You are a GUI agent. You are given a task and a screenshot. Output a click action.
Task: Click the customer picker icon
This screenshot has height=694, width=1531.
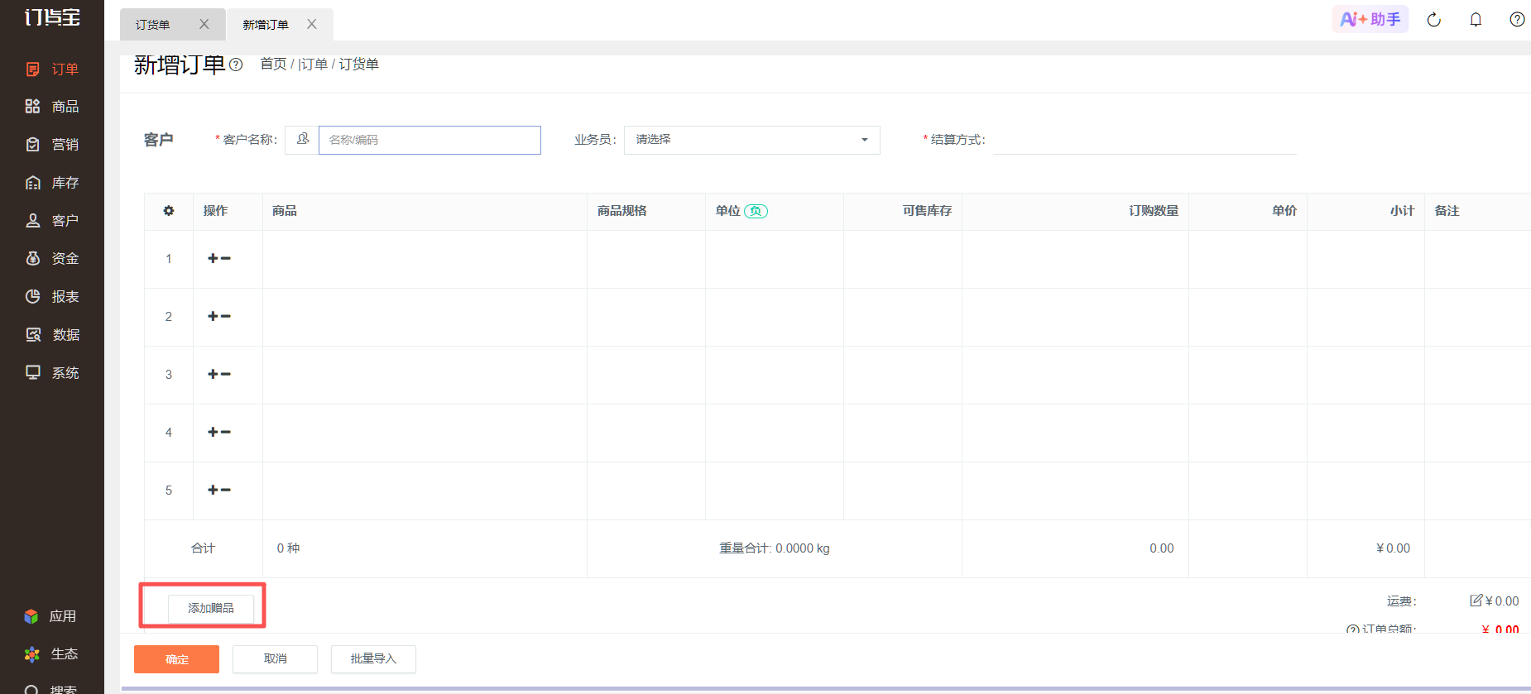(x=302, y=139)
